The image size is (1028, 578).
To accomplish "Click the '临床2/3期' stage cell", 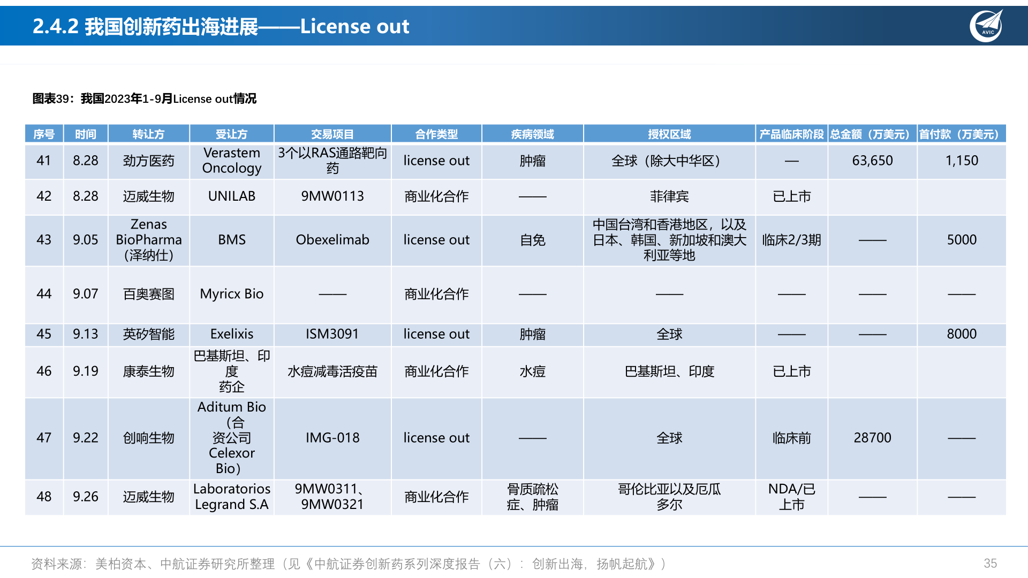I will [x=791, y=240].
